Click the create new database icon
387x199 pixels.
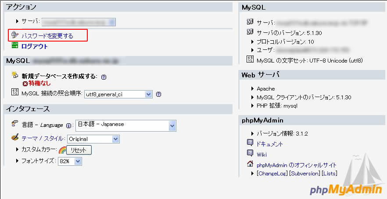14,76
